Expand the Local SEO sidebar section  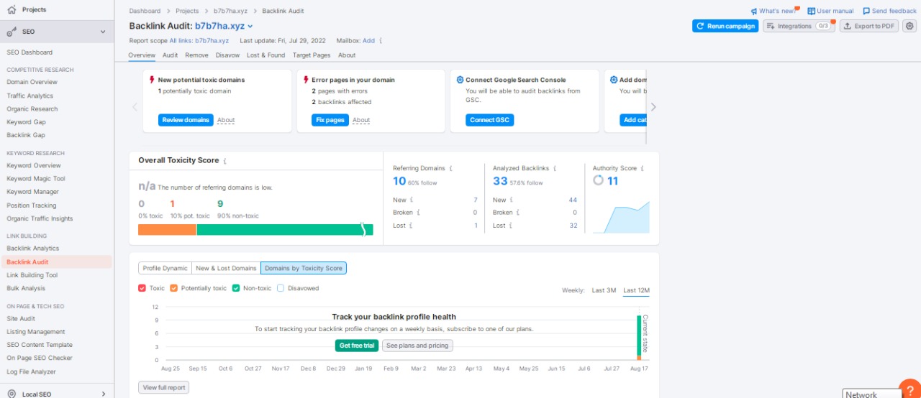[104, 394]
